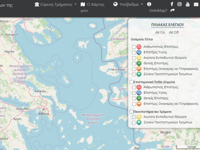
Task: Click orange Οικονομίας και Πληροφορικής icon under Ονόματα-Τίτλοι
Action: pyautogui.click(x=139, y=69)
